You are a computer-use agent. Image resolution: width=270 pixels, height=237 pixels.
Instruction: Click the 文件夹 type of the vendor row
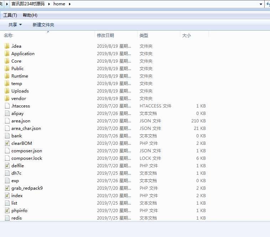(146, 98)
